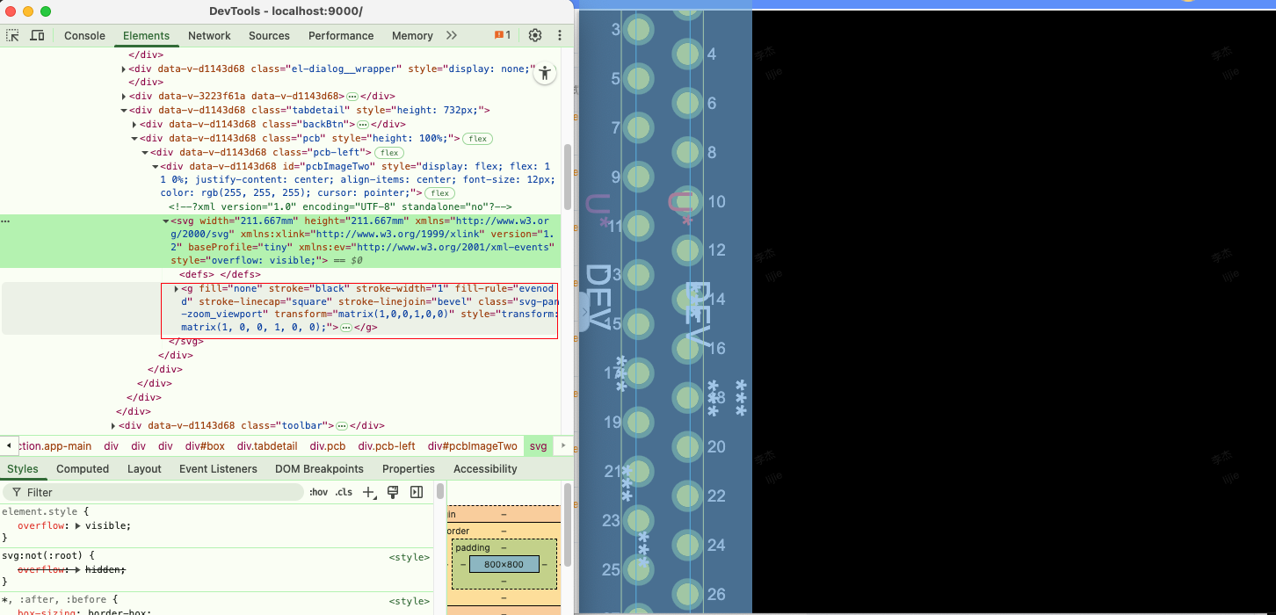The height and width of the screenshot is (615, 1276).
Task: Click the svg:not(:root) selector text
Action: (x=42, y=555)
